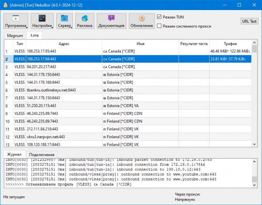Open the Программа menu button

point(16,21)
